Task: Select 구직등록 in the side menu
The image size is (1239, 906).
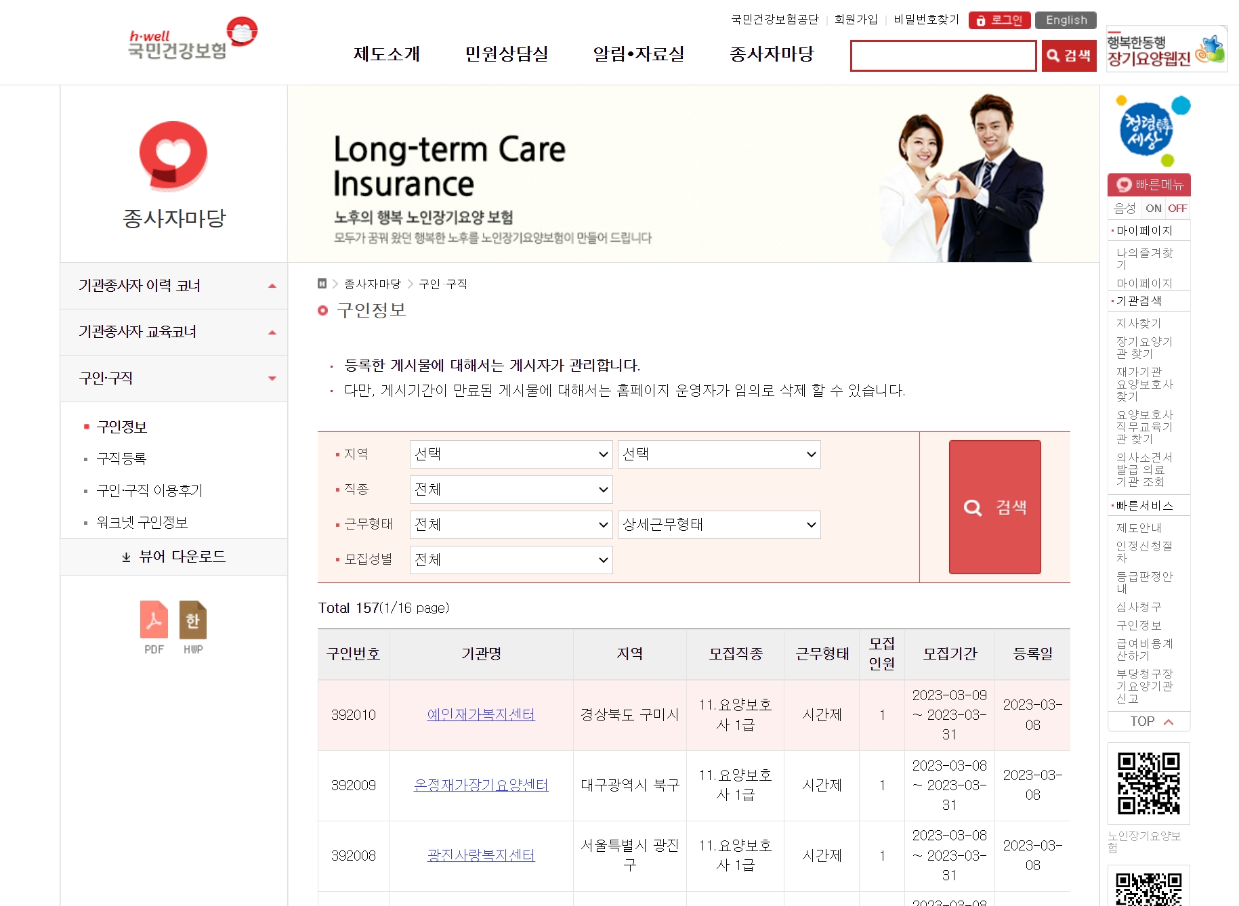Action: tap(122, 458)
